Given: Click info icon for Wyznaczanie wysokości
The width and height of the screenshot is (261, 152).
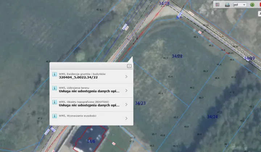Looking at the screenshot, I should coord(54,116).
